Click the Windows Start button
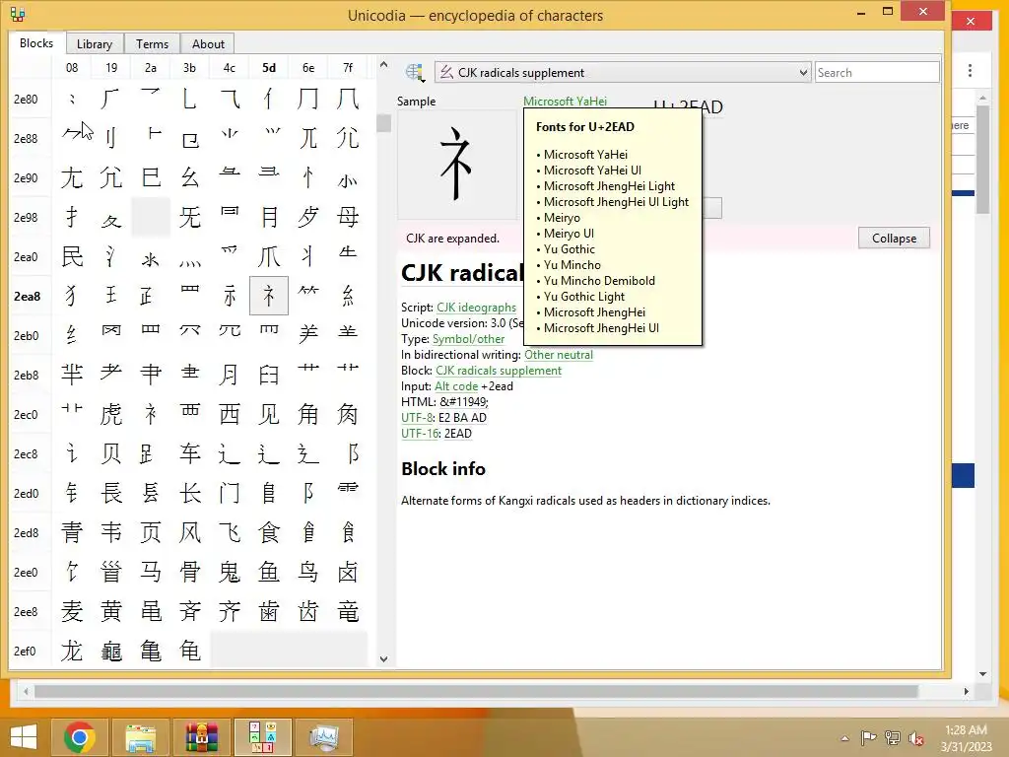1009x757 pixels. tap(24, 737)
